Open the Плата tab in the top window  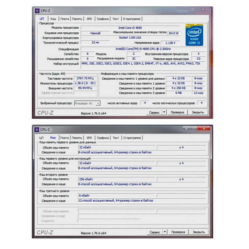pos(65,19)
